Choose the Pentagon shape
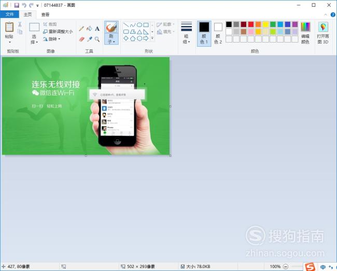 click(133, 38)
